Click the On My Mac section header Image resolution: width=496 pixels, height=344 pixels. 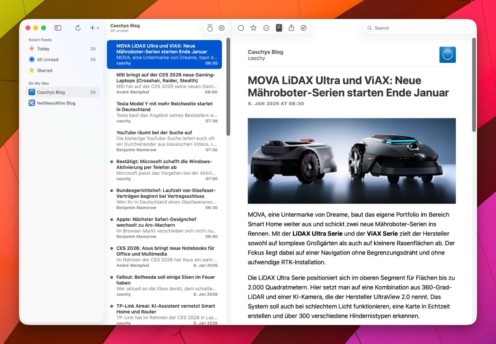[39, 83]
